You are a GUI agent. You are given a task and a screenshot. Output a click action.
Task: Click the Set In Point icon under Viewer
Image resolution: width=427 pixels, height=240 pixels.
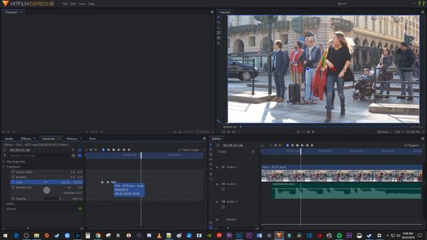coord(228,132)
